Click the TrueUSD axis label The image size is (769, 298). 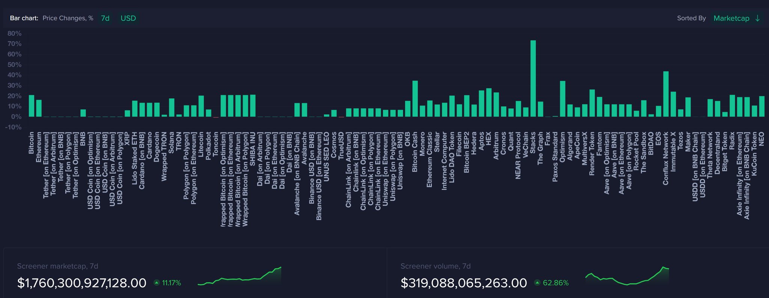click(341, 146)
